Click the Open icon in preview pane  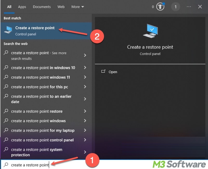point(103,72)
